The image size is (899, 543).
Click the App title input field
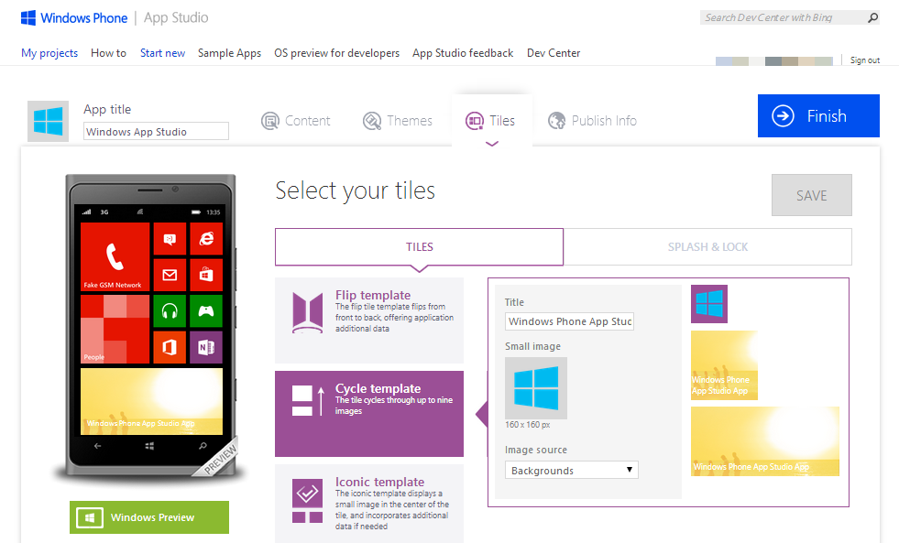(156, 131)
